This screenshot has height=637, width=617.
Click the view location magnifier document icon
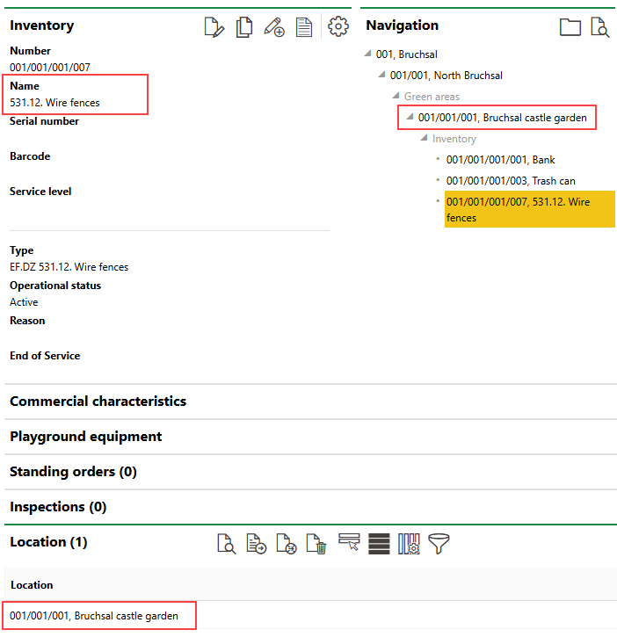tap(227, 545)
